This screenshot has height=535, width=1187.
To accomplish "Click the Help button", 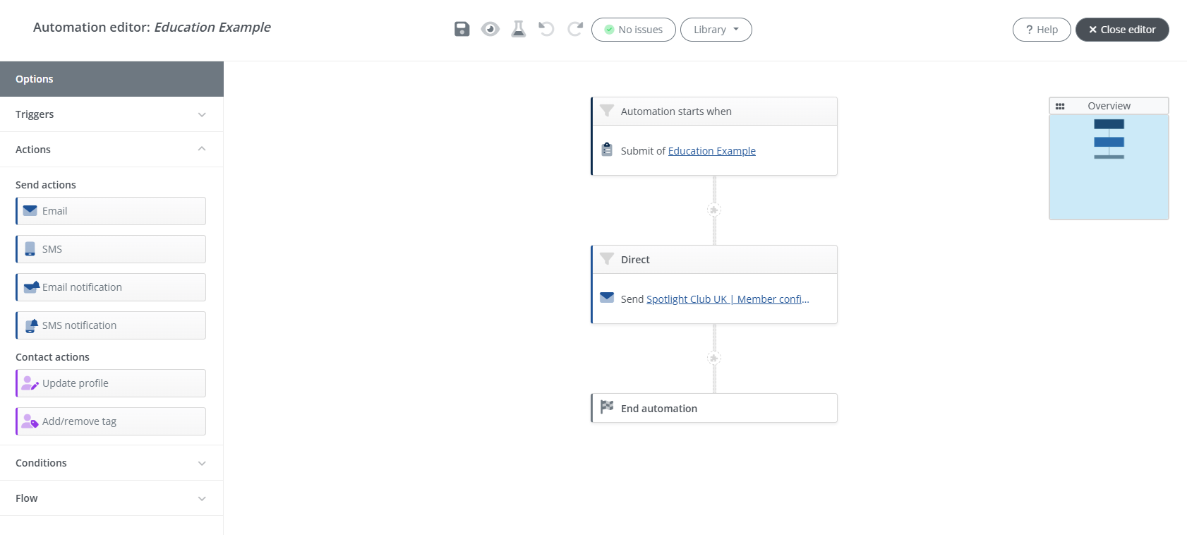I will coord(1041,30).
